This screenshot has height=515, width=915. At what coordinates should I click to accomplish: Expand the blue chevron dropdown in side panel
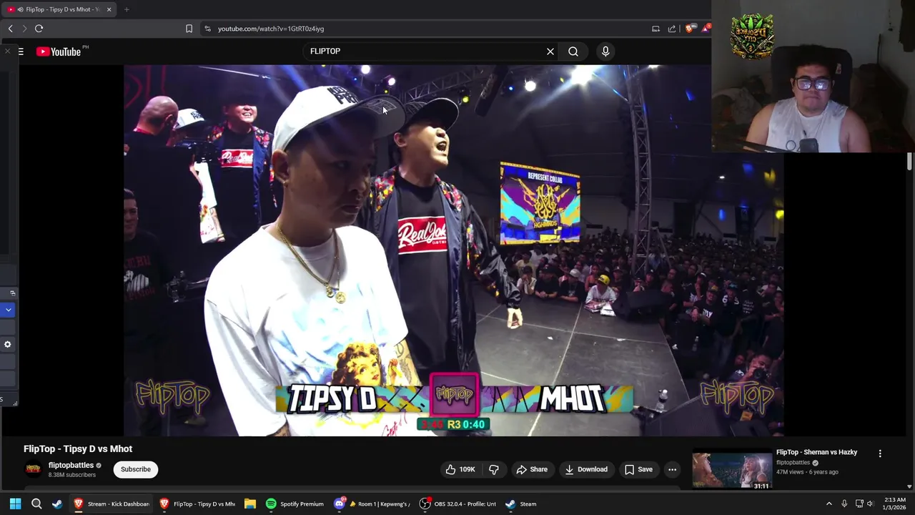8,310
